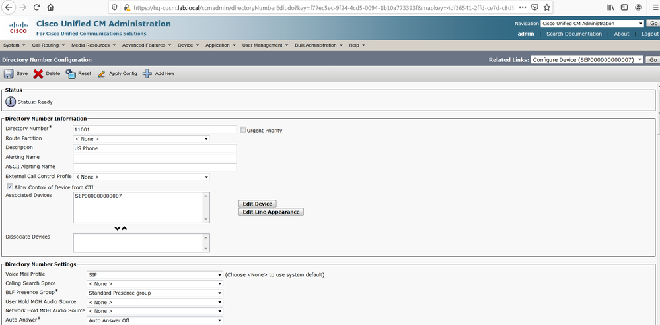Open the Auto Answer dropdown
The image size is (660, 325).
click(x=155, y=320)
